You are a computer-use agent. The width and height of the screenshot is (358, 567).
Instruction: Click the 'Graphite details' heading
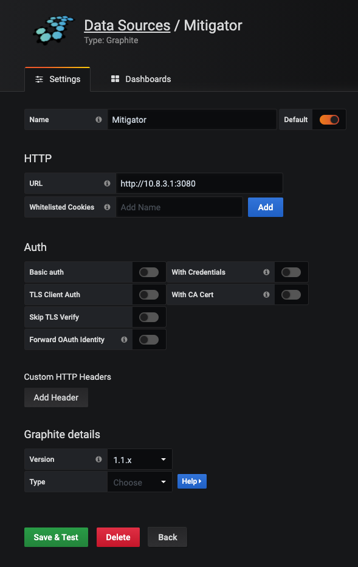[62, 435]
